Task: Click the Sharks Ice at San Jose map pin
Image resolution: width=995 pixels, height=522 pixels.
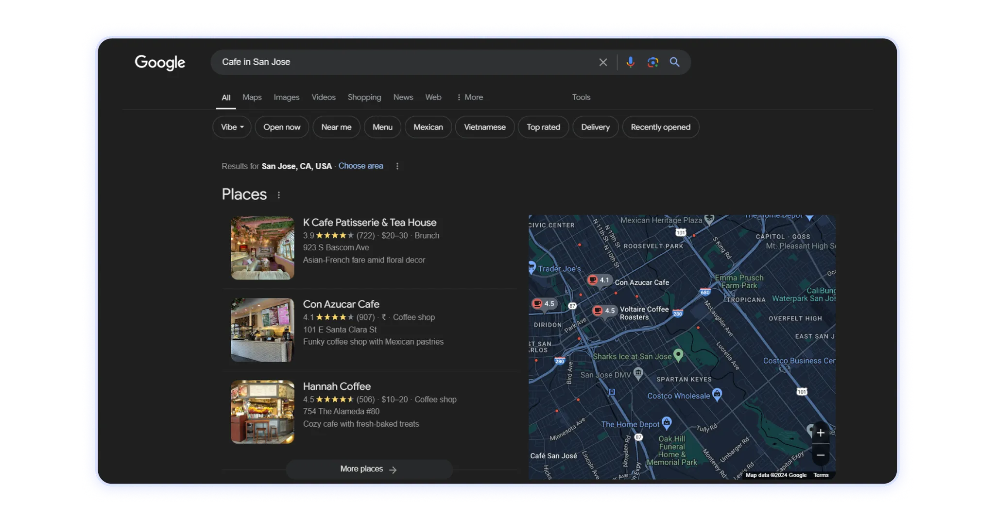Action: [678, 355]
